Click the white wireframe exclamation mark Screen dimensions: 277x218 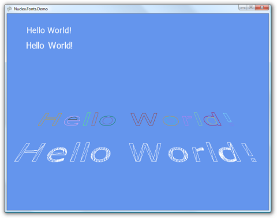(249, 152)
